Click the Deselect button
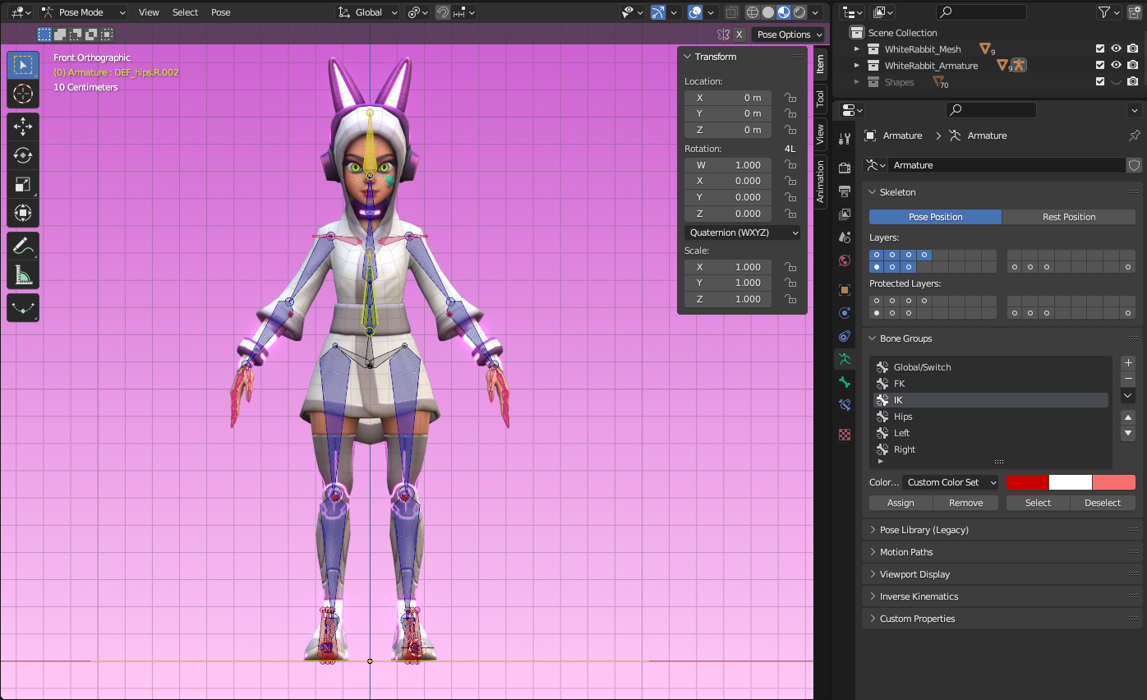This screenshot has height=700, width=1147. click(1102, 503)
